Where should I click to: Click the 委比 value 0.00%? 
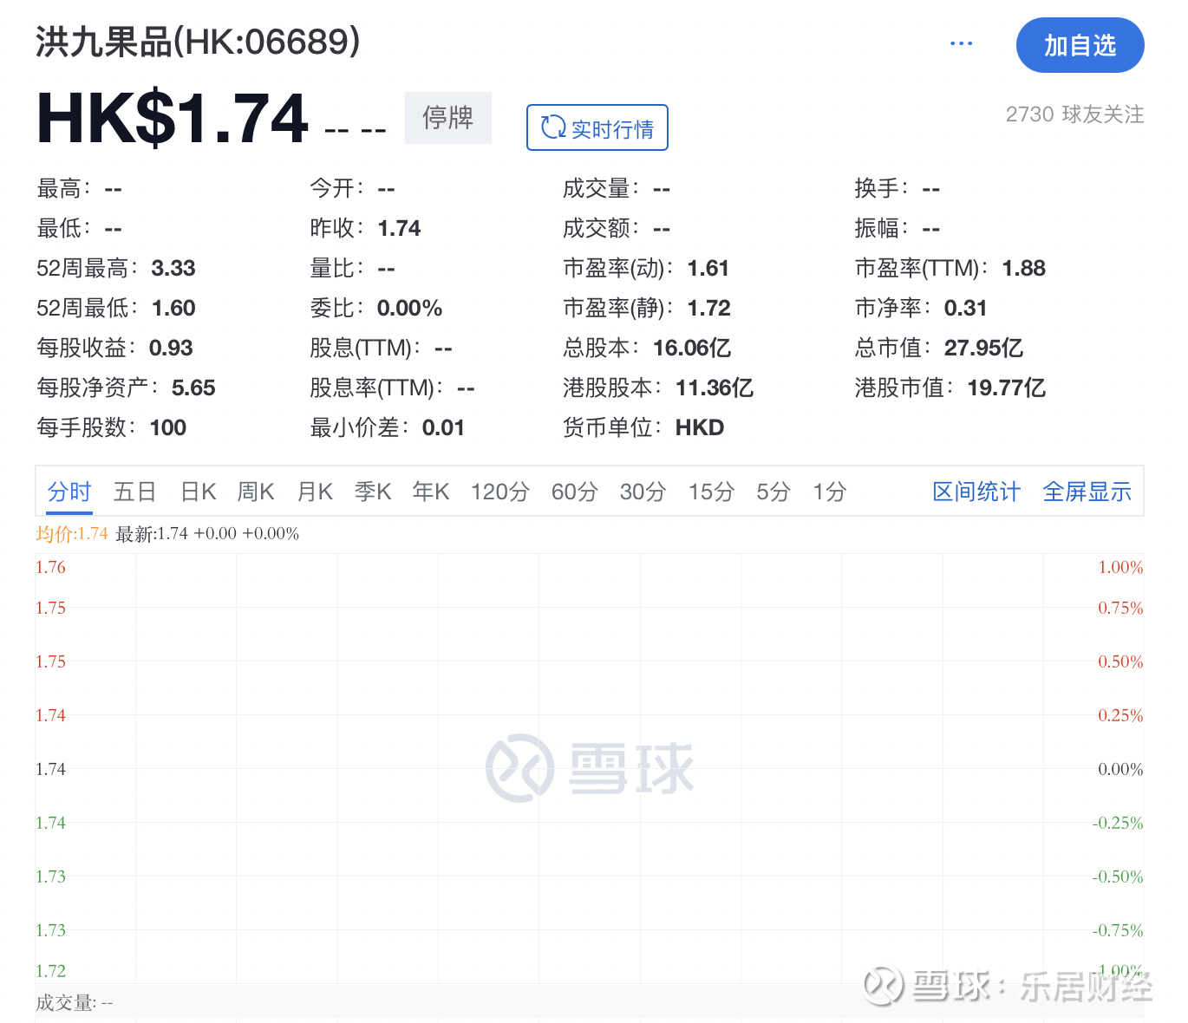[x=410, y=309]
